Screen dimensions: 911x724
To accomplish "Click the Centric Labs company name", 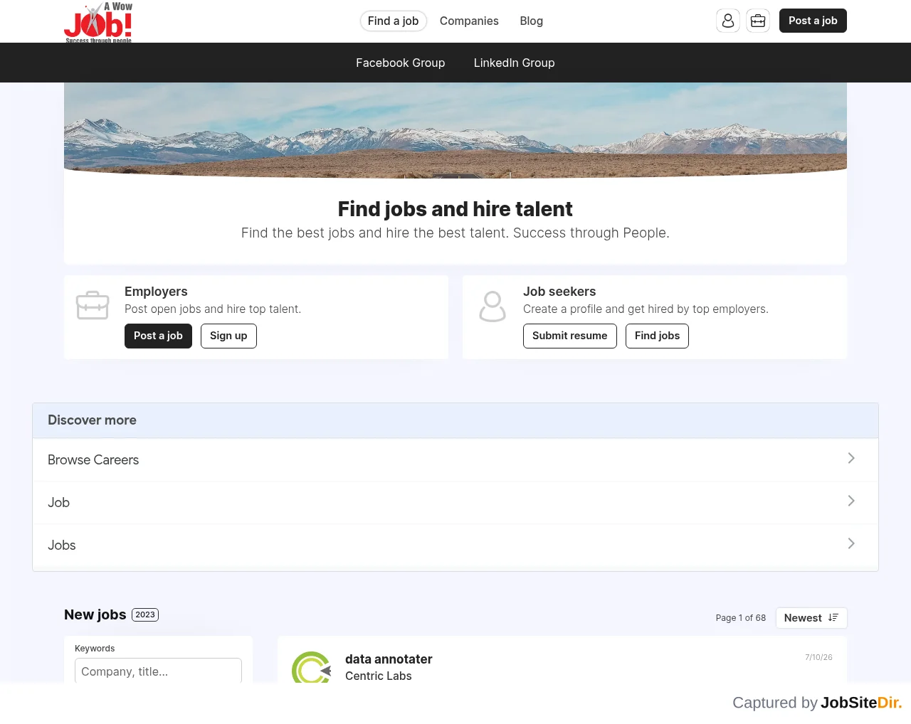I will 379,676.
